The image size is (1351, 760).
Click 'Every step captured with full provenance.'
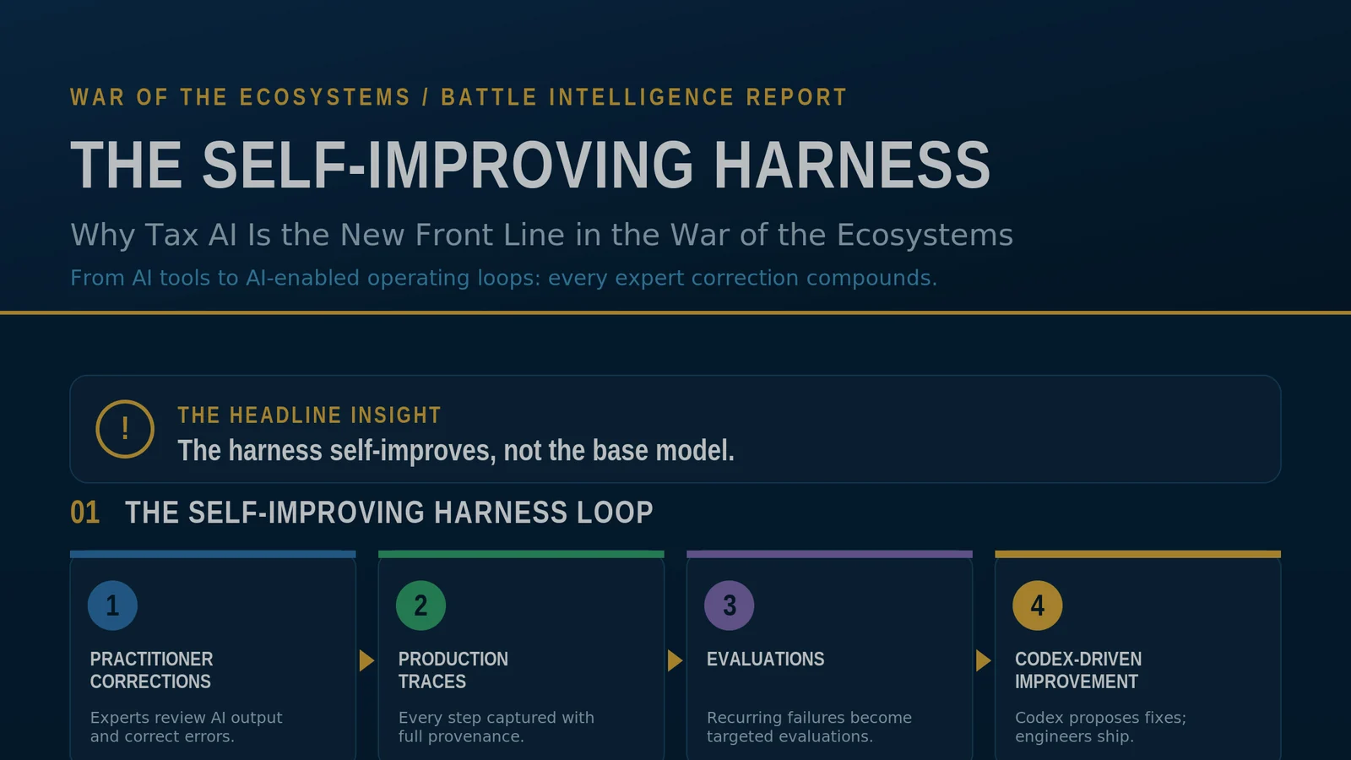coord(496,727)
